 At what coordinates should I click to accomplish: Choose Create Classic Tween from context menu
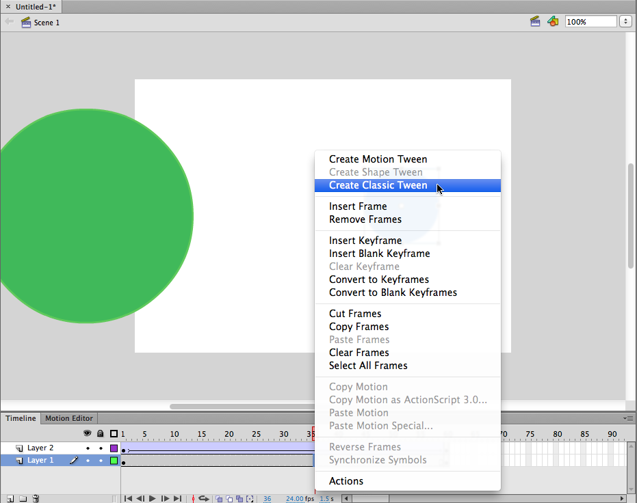coord(378,185)
